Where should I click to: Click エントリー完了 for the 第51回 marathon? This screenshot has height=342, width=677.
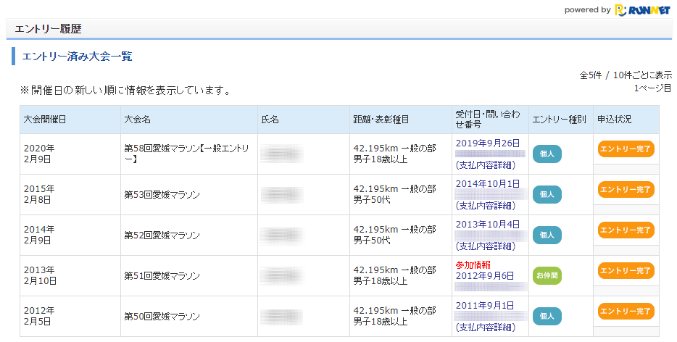pos(626,271)
